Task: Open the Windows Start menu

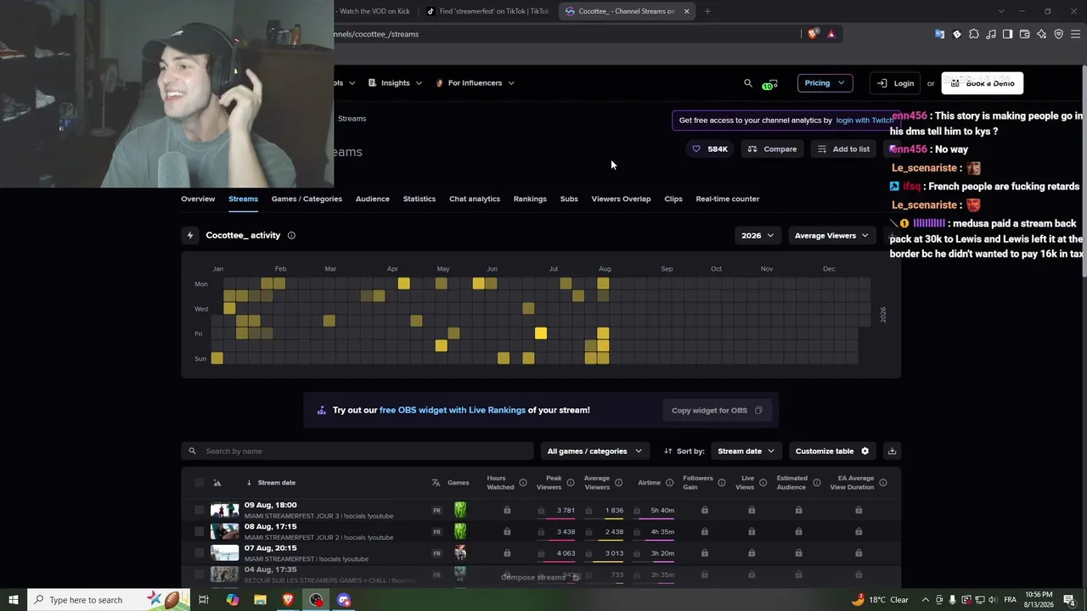Action: click(x=13, y=600)
